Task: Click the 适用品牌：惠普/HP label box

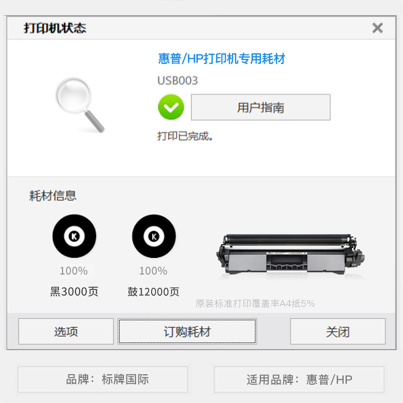Action: [299, 379]
